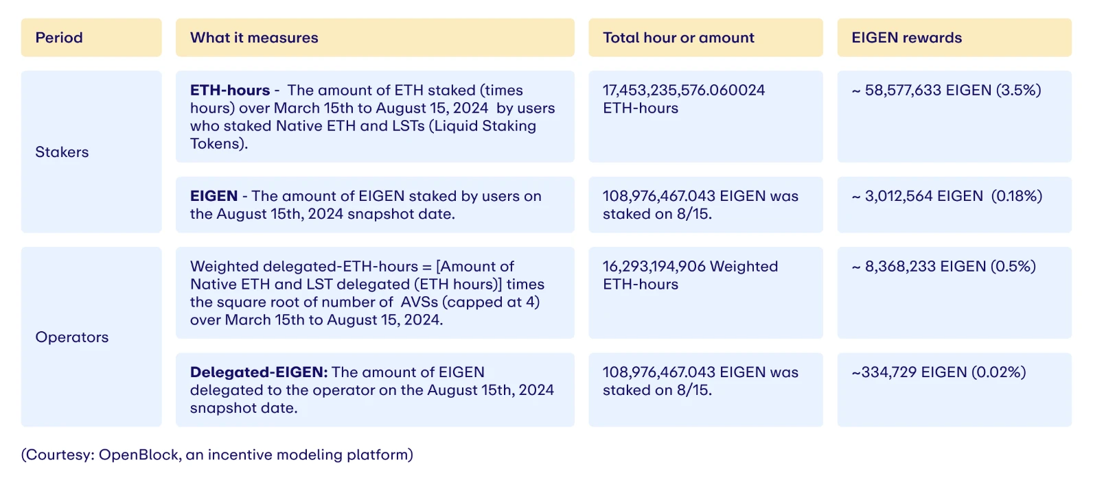The width and height of the screenshot is (1093, 480).
Task: Select the 'EIGEN rewards' column header
Action: point(906,38)
